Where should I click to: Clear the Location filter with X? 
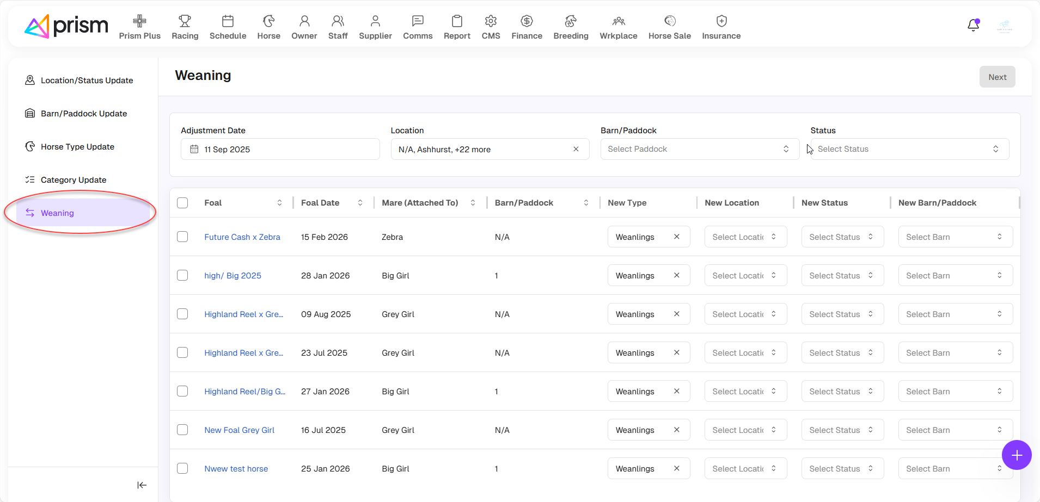pyautogui.click(x=576, y=149)
